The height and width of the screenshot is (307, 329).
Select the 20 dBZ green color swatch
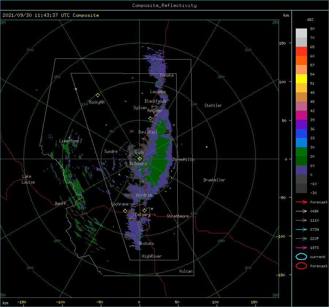click(301, 152)
